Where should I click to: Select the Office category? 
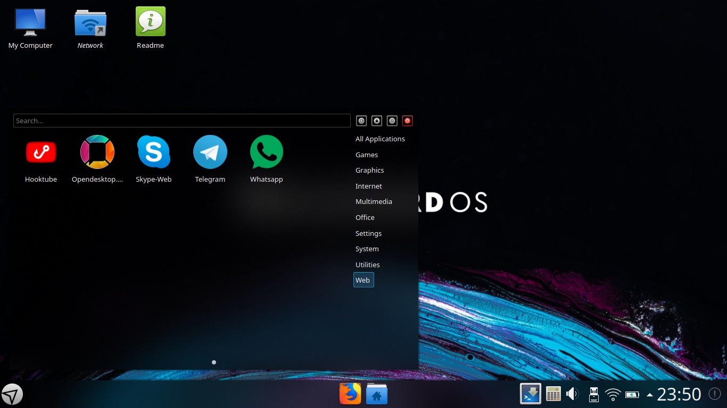click(365, 218)
